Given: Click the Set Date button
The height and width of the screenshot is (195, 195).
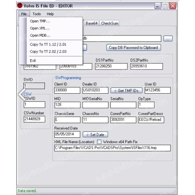Looking at the screenshot, I should (95, 135).
